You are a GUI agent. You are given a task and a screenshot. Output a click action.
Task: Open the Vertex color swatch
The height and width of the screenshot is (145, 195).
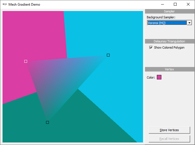click(x=159, y=77)
